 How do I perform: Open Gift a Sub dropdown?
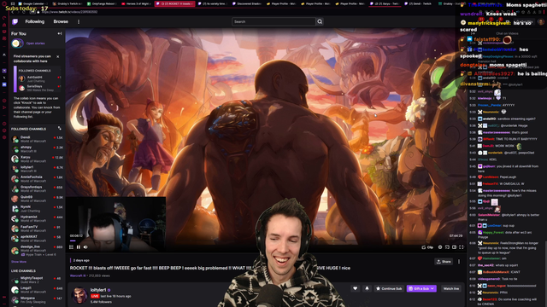pyautogui.click(x=421, y=288)
